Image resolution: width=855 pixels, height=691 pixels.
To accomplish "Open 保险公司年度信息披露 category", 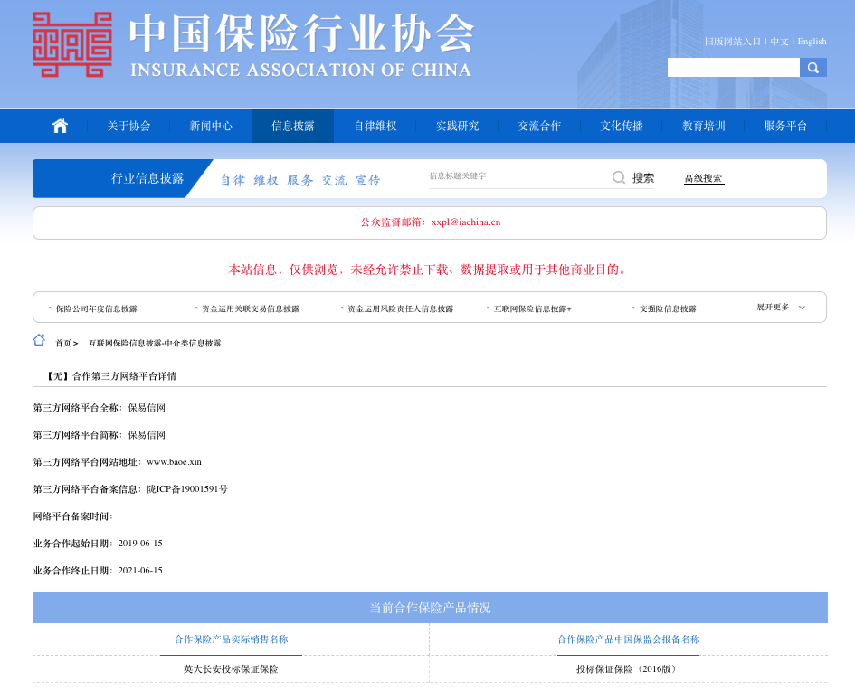I will [x=96, y=308].
